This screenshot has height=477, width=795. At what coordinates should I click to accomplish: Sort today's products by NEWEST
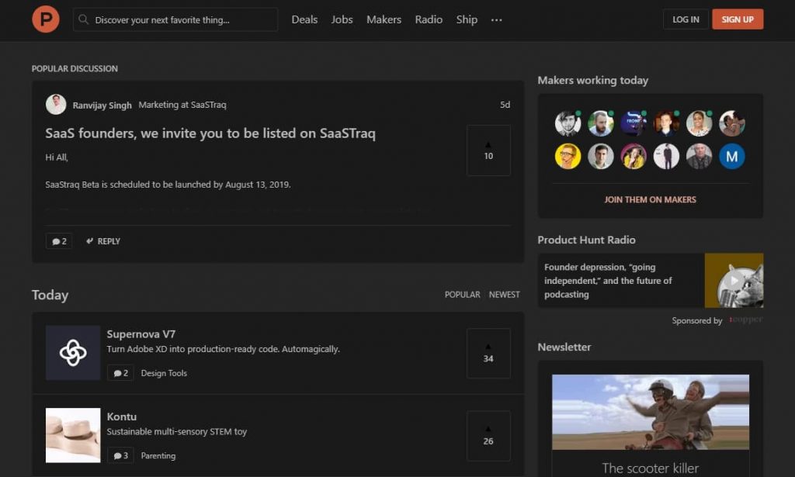click(x=504, y=295)
